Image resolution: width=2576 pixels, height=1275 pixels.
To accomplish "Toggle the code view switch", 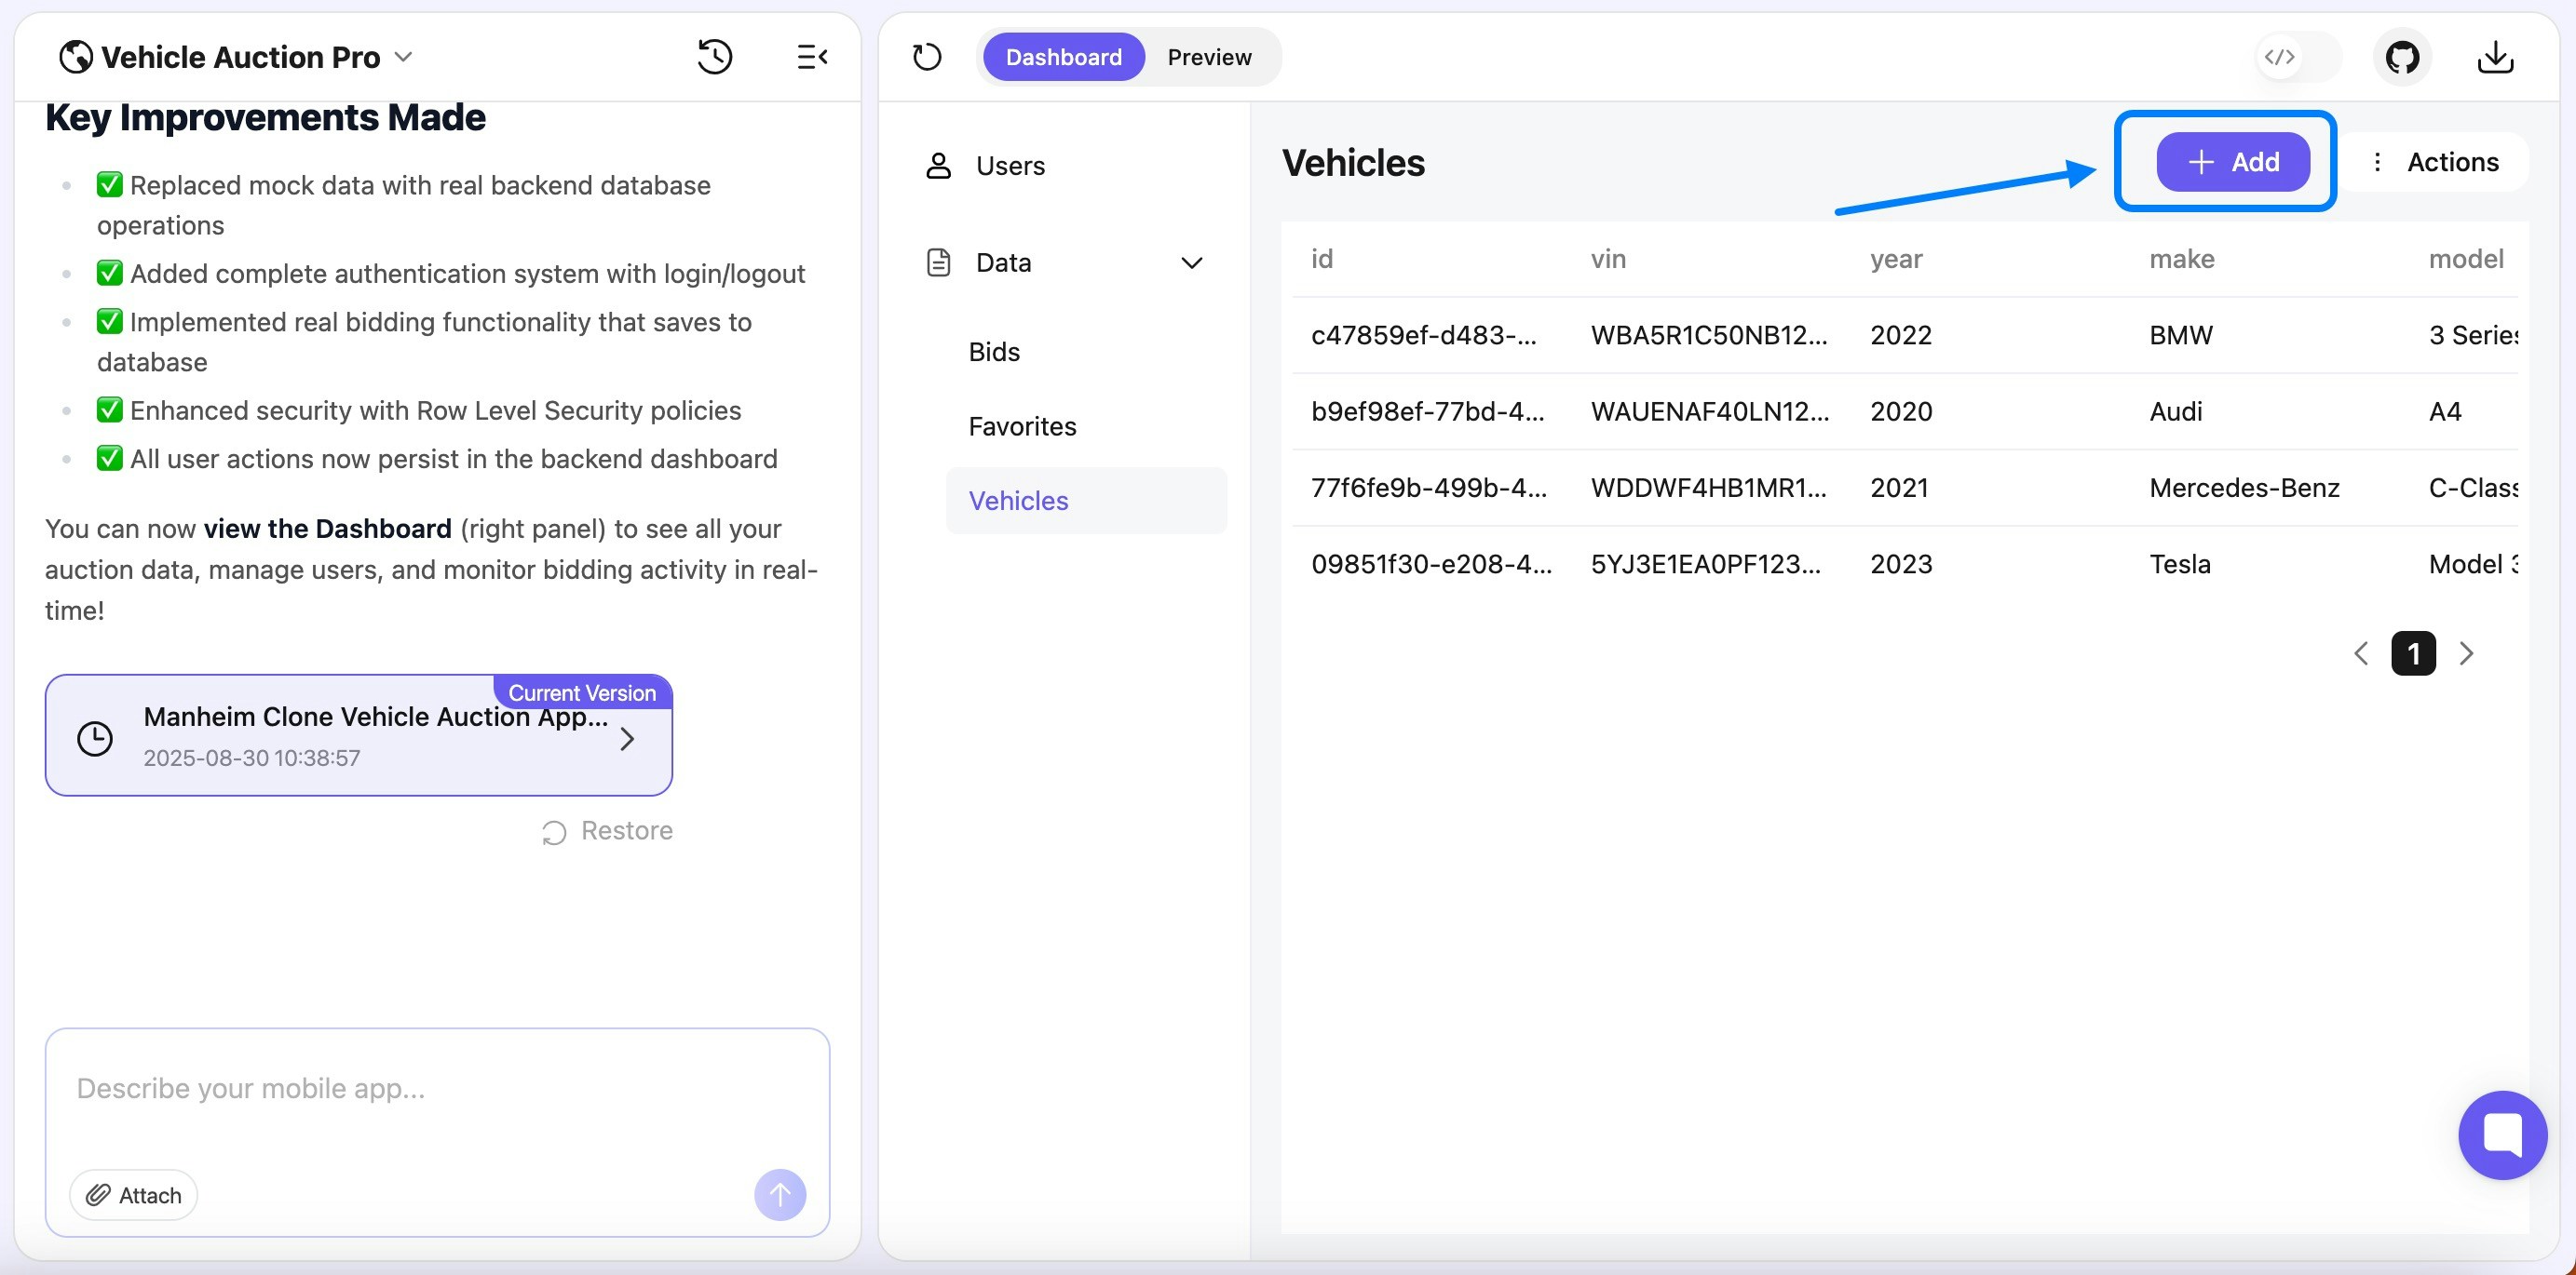I will [2280, 57].
